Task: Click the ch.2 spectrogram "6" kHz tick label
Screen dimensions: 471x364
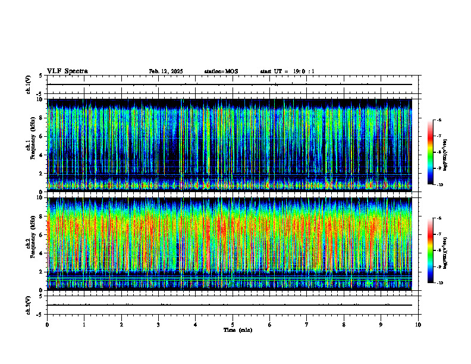Action: click(x=41, y=235)
